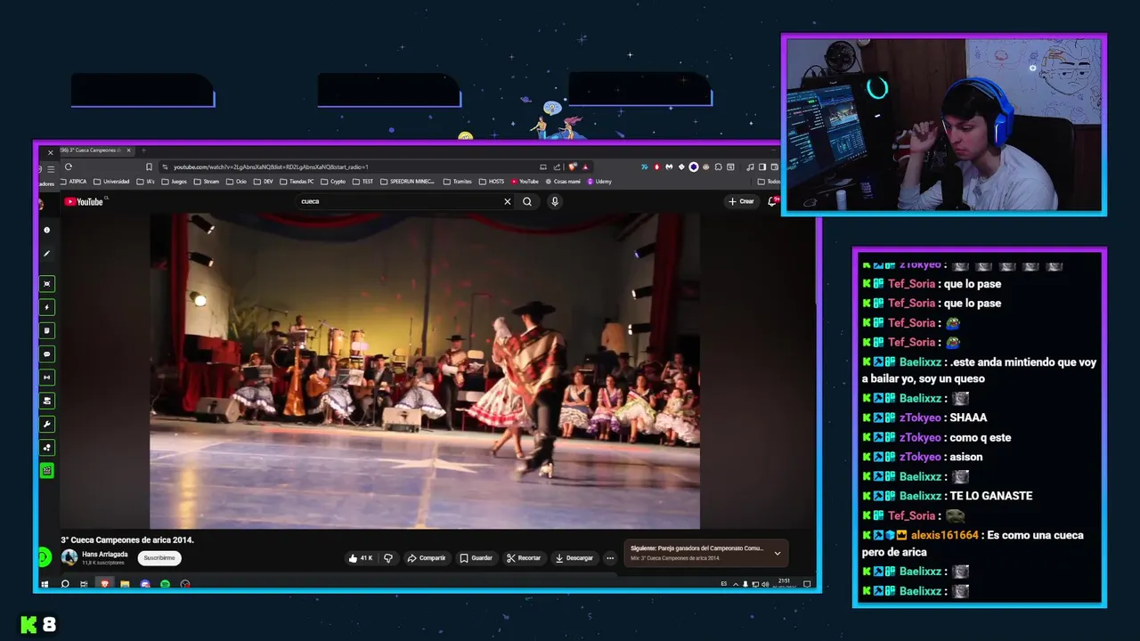Open the Juegos bookmarks folder
Image resolution: width=1140 pixels, height=641 pixels.
174,182
